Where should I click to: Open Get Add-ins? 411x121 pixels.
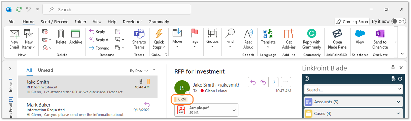click(289, 39)
